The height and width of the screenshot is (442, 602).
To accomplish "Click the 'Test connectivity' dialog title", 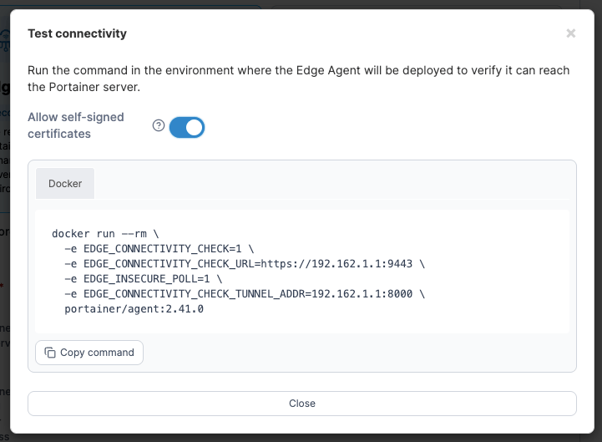I will pyautogui.click(x=77, y=33).
